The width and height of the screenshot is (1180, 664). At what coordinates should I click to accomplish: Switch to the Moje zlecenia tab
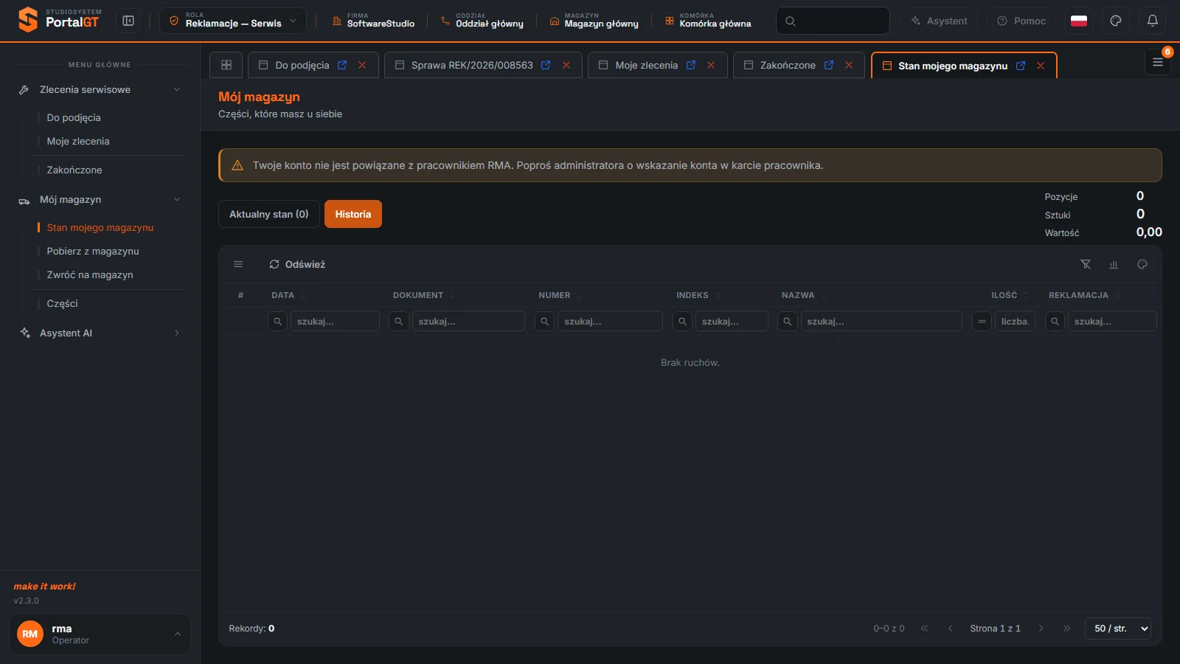pyautogui.click(x=646, y=65)
